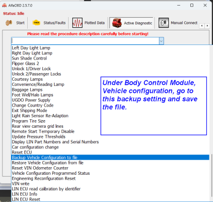Select the Active Diagnostic engine icon
This screenshot has height=202, width=213.
pyautogui.click(x=117, y=23)
